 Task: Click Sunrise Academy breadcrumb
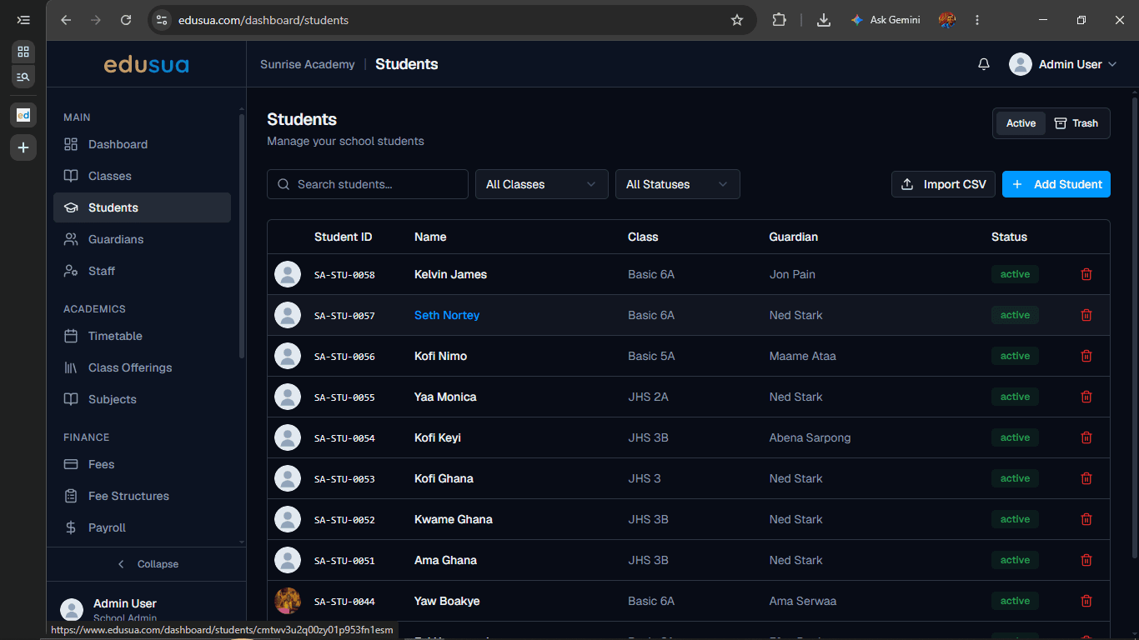click(308, 64)
